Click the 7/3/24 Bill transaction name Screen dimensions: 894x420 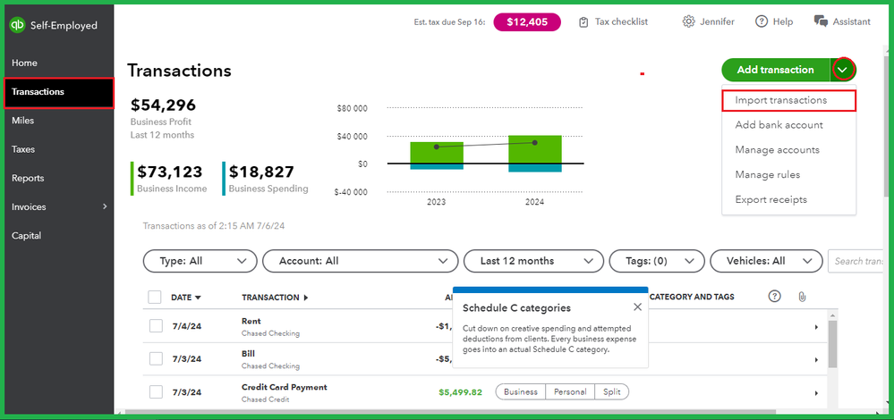click(x=247, y=354)
